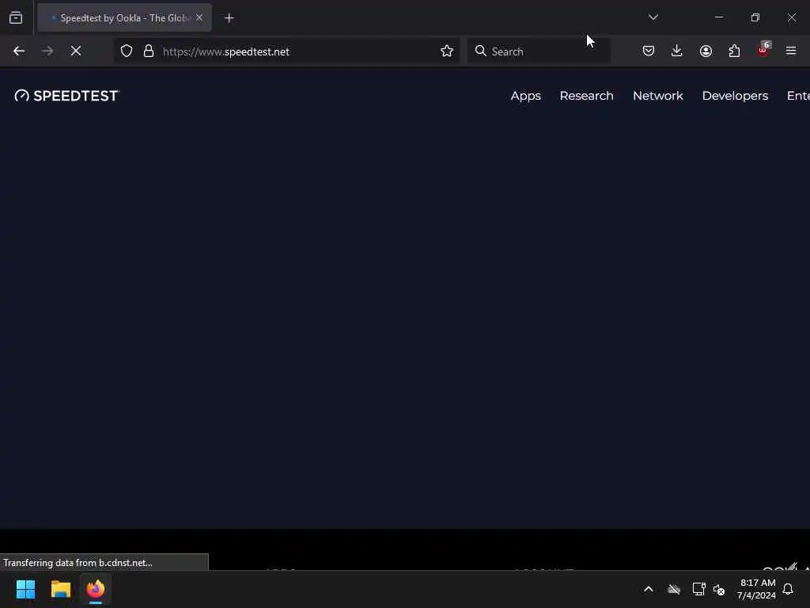Screen dimensions: 810x608
Task: Open a new tab with plus button
Action: 229,18
